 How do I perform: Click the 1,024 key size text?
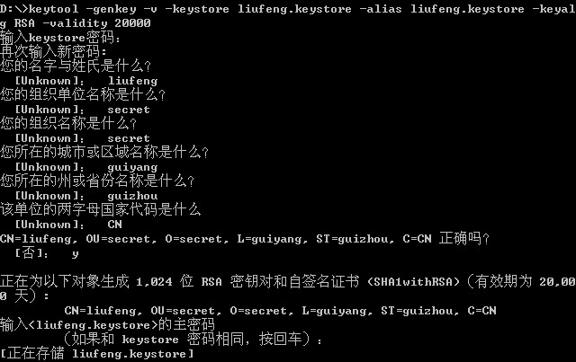(x=154, y=282)
